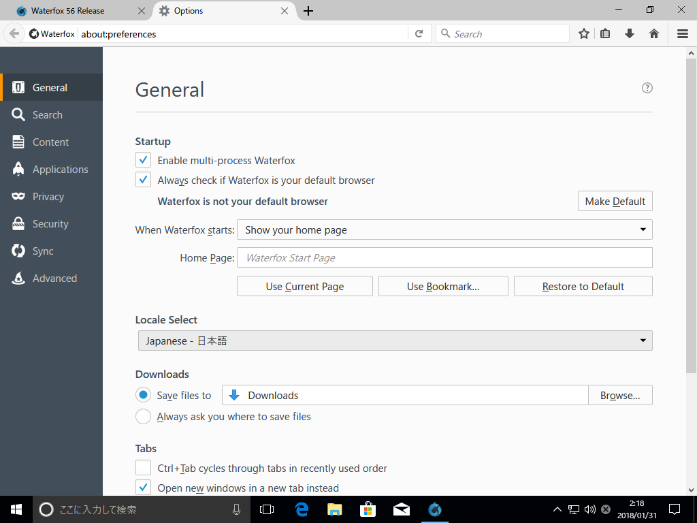
Task: Click scrollbar down arrow
Action: [692, 490]
